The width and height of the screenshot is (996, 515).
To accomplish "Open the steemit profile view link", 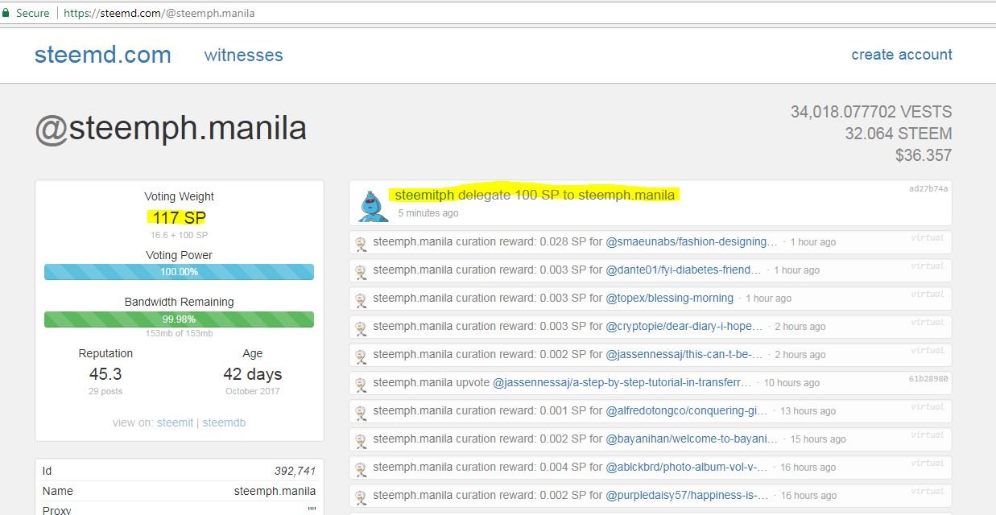I will pyautogui.click(x=175, y=422).
